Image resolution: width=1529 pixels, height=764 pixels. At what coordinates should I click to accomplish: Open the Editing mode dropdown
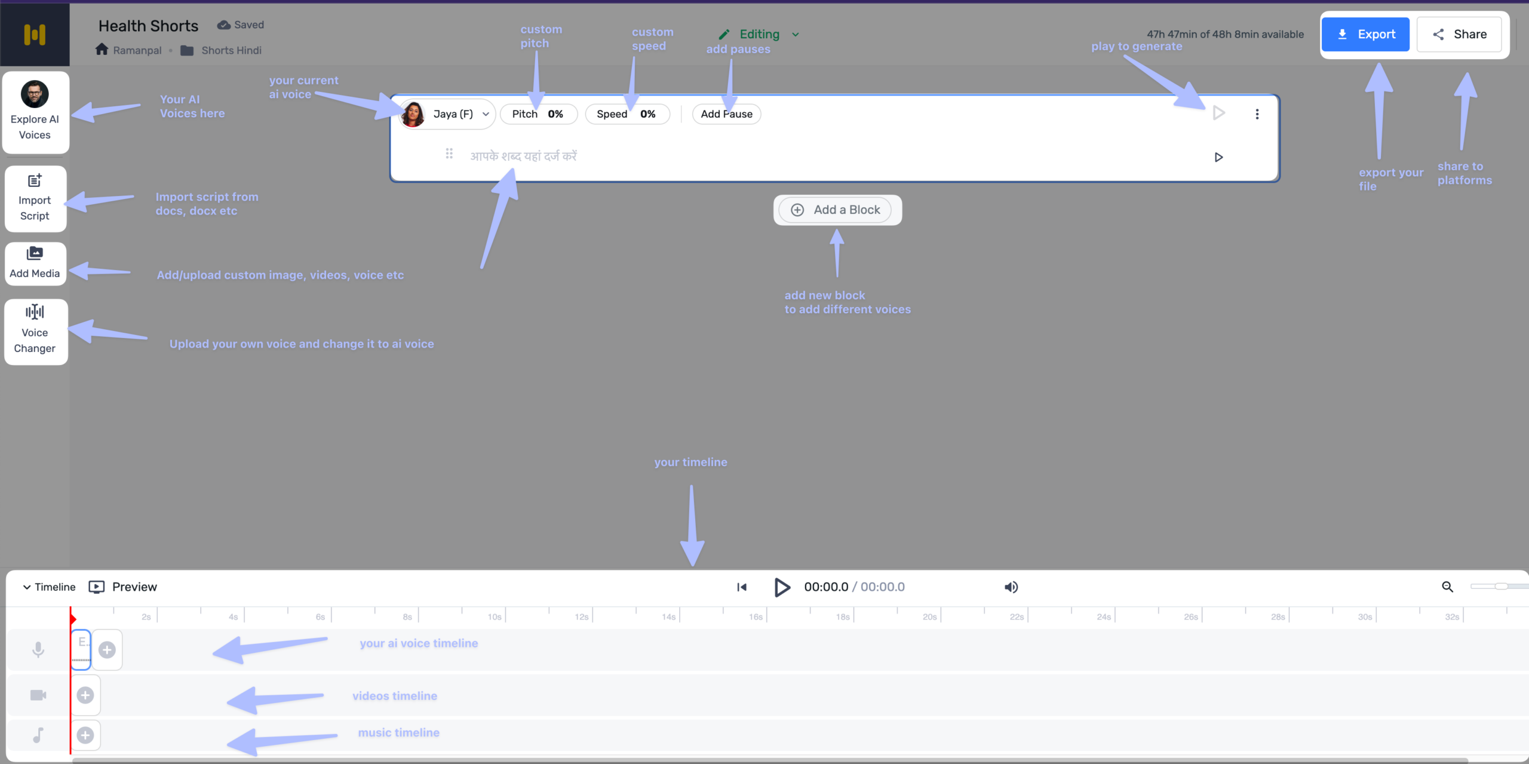point(795,35)
